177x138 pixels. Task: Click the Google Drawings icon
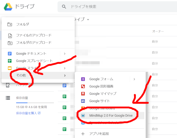[83, 86]
